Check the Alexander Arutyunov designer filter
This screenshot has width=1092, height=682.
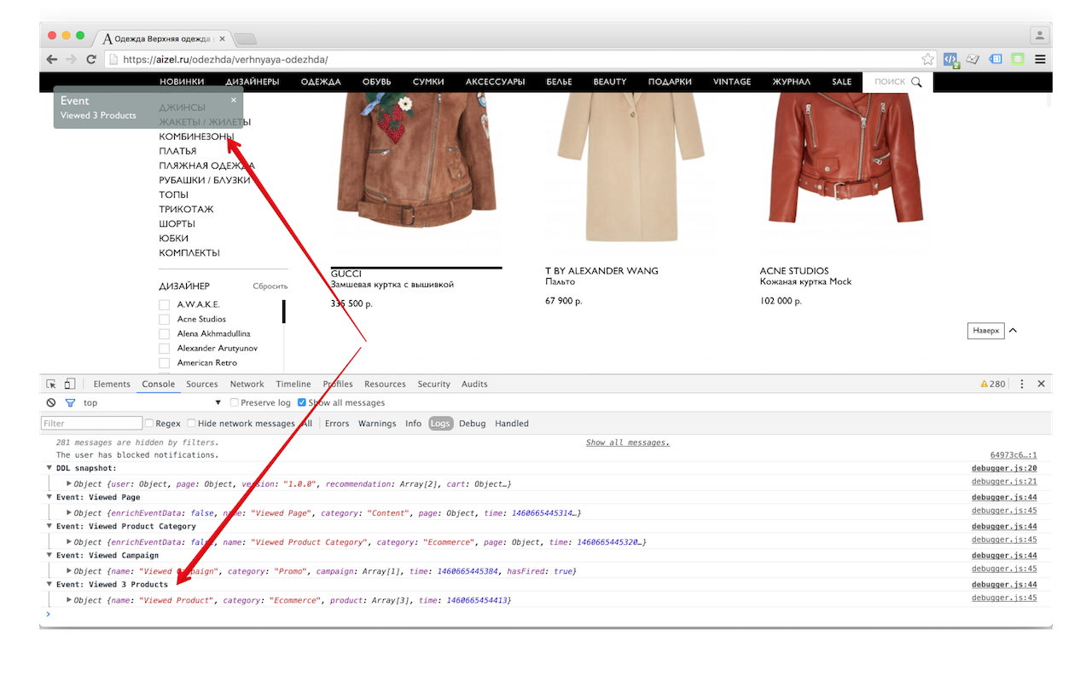click(x=164, y=349)
